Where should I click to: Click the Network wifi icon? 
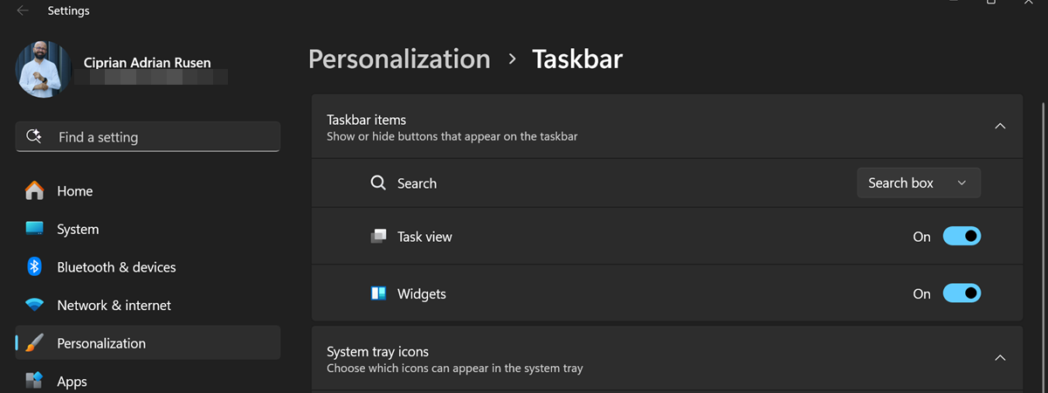tap(34, 306)
